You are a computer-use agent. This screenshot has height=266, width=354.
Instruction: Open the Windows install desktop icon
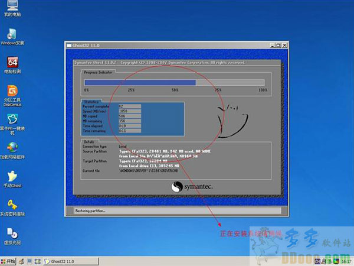(x=12, y=37)
